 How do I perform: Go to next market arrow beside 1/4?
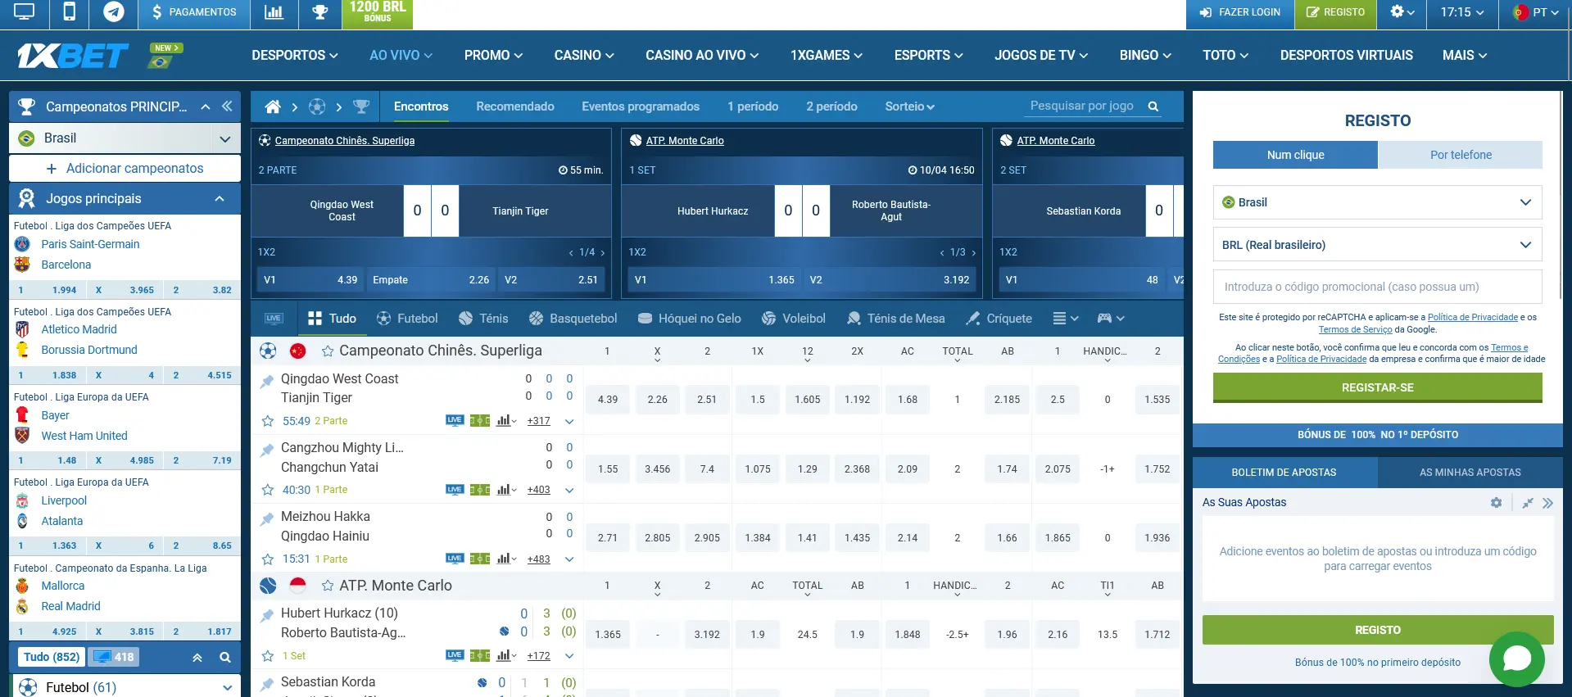(x=603, y=252)
